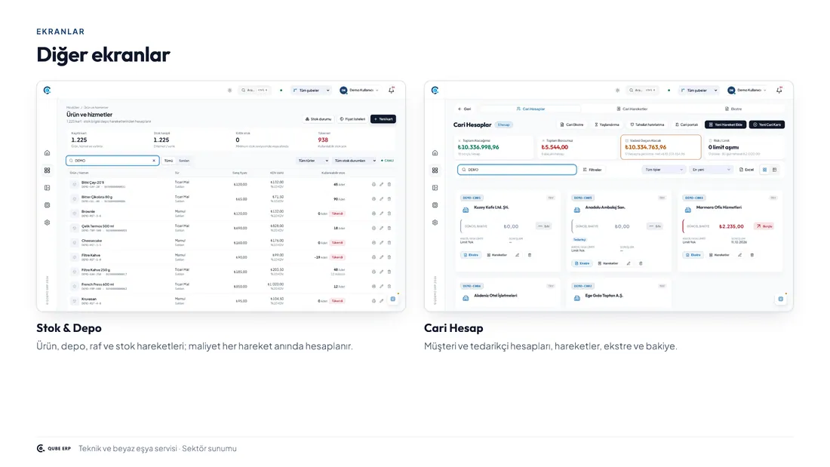Screen dimensions: 830x467
Task: Open notifications bell on the Cari Hesap screen
Action: [x=779, y=90]
